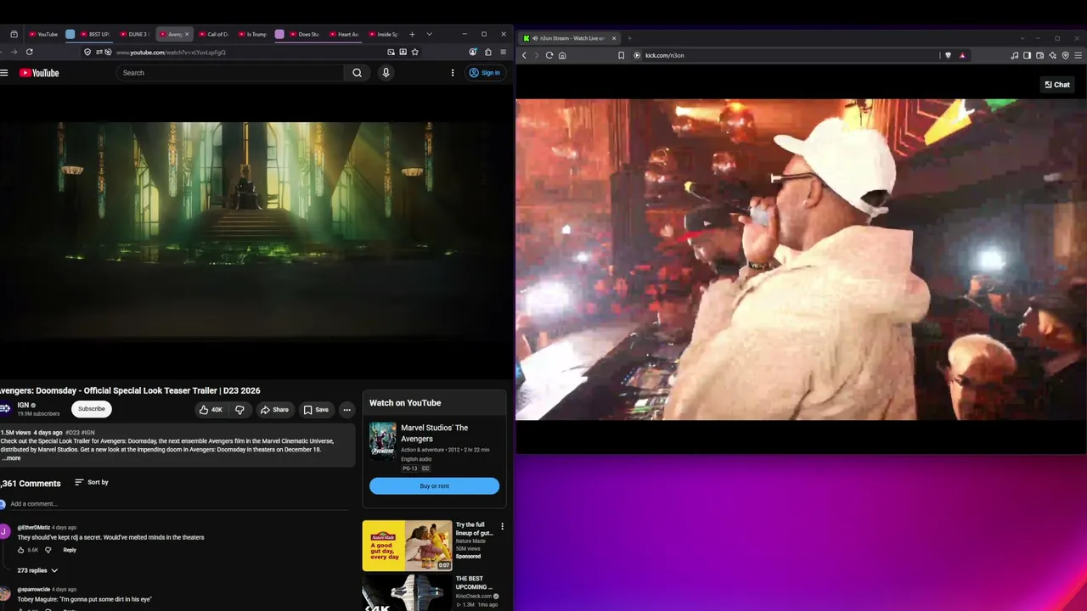Open the Nature Made ad thumbnail
Image resolution: width=1087 pixels, height=611 pixels.
click(x=408, y=546)
